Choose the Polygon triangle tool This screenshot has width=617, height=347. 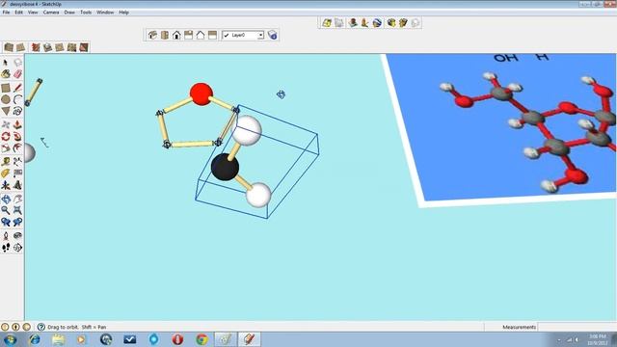(6, 112)
